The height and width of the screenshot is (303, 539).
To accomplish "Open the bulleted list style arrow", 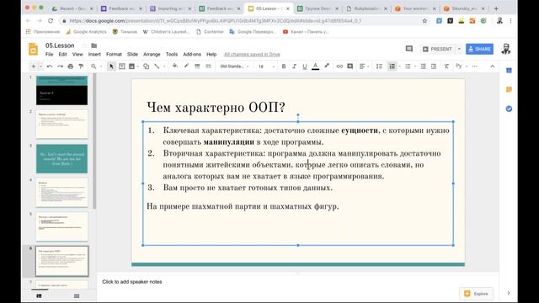I will 414,66.
